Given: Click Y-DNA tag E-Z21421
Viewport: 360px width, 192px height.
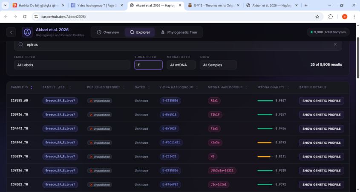Looking at the screenshot, I should [170, 157].
